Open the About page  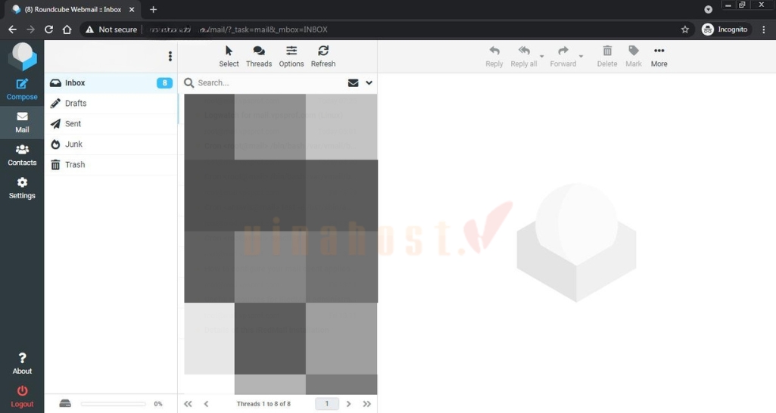(x=22, y=364)
